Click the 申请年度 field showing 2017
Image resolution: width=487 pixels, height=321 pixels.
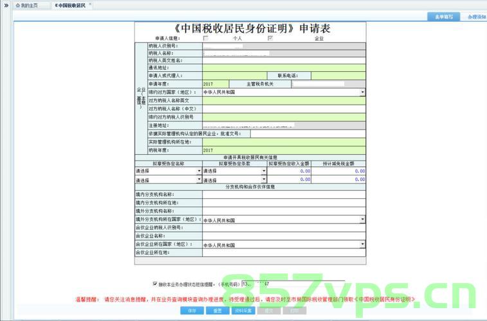click(216, 84)
